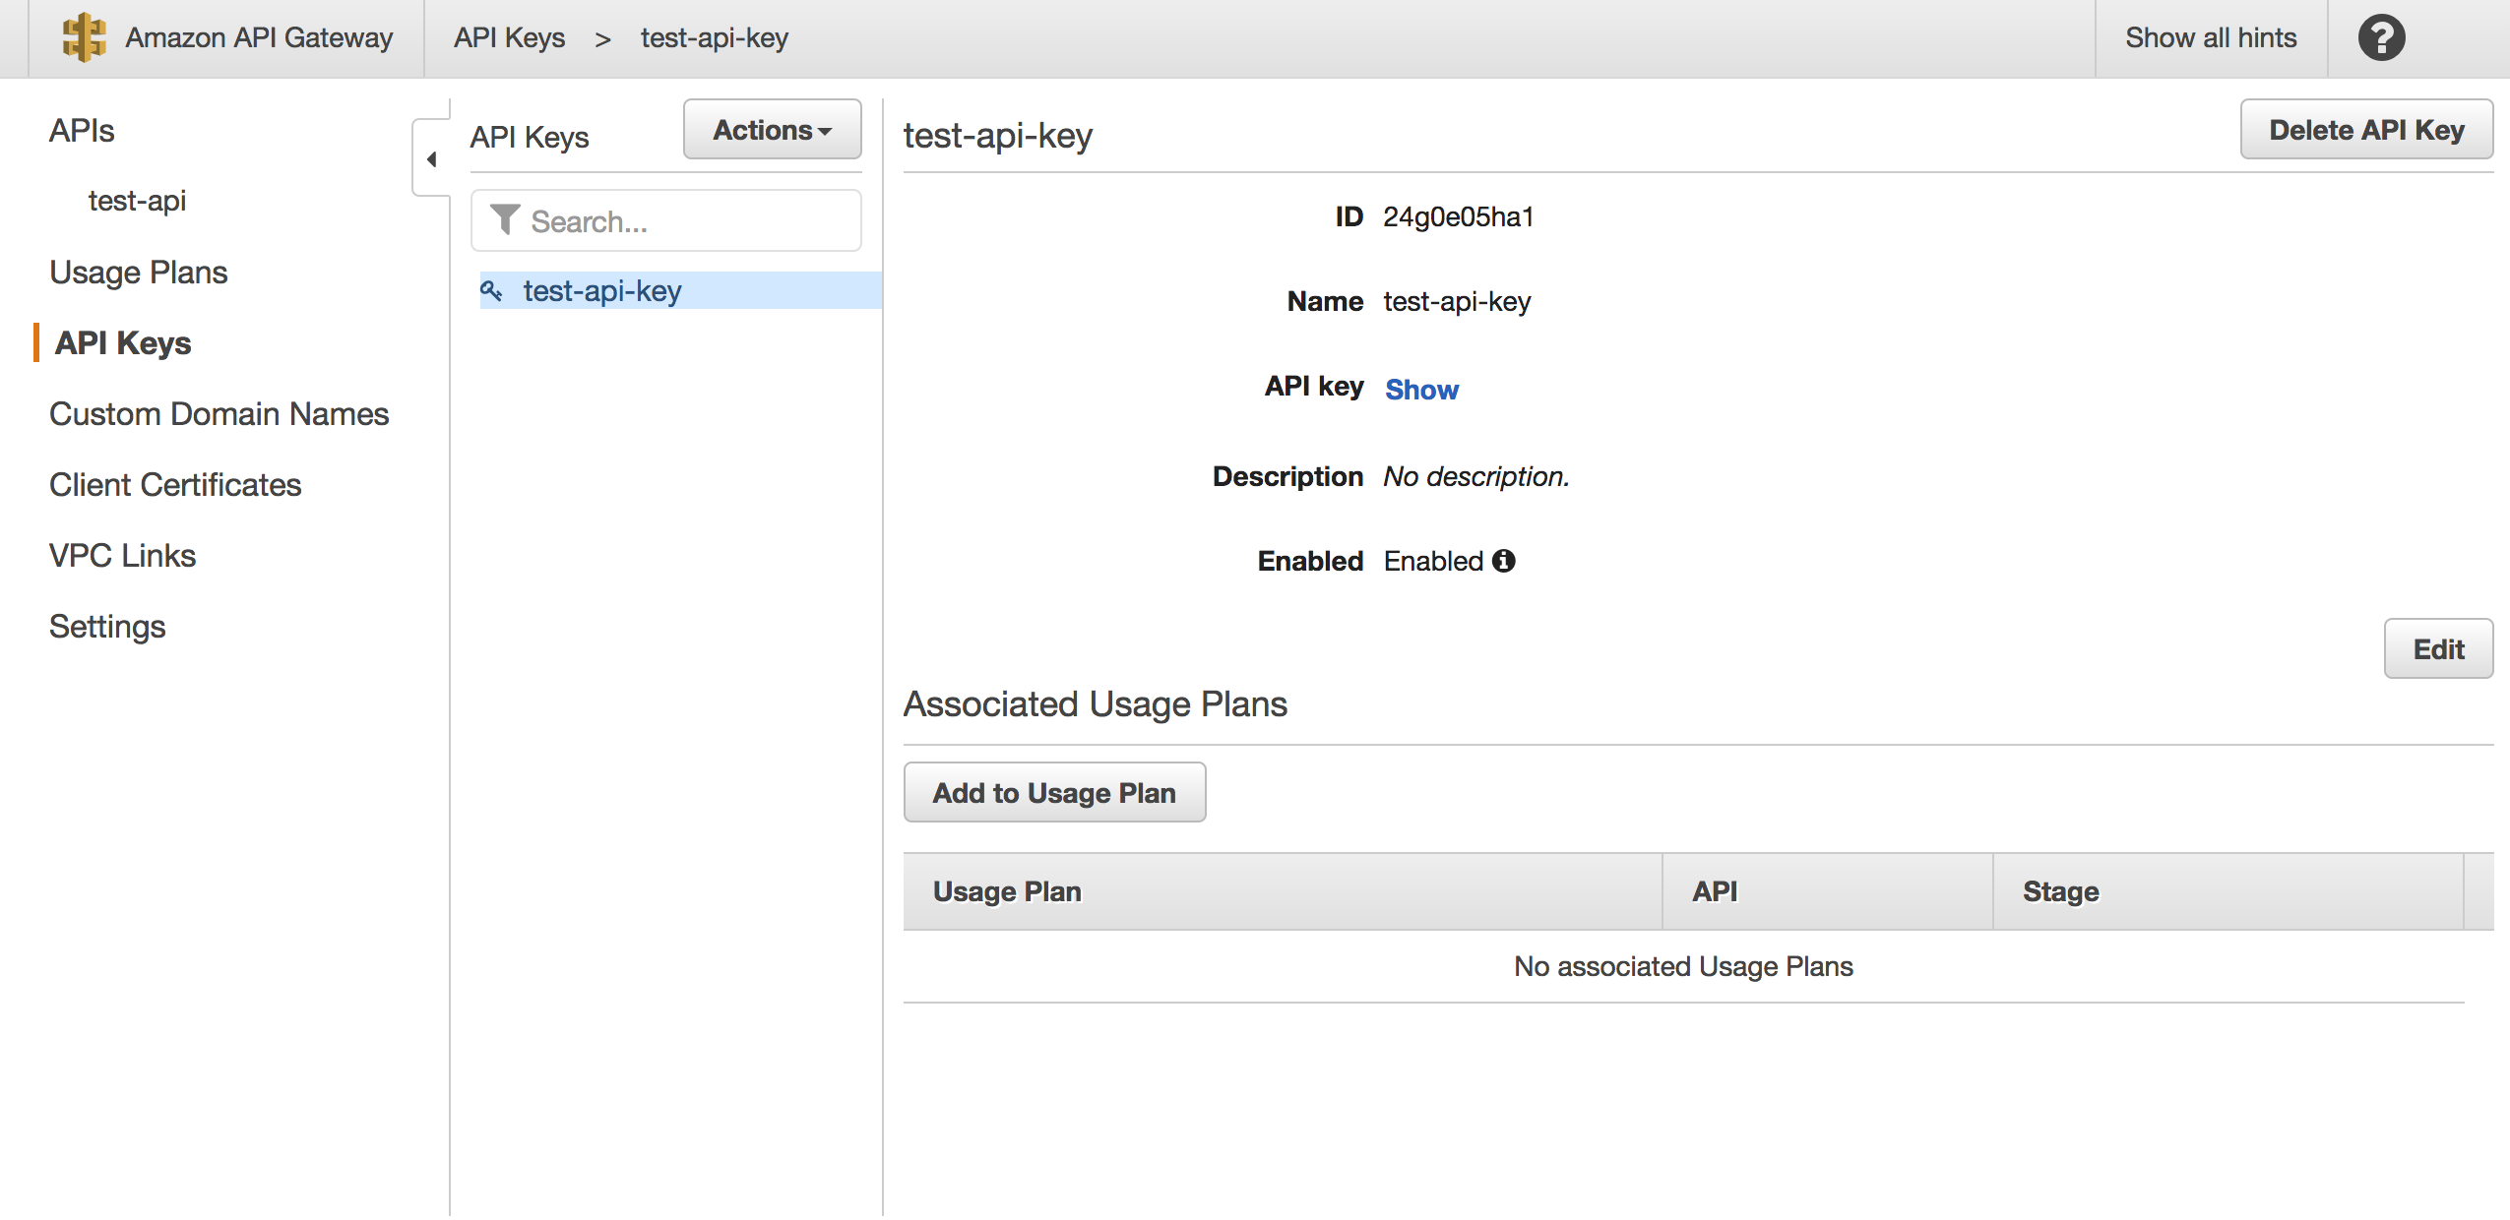The height and width of the screenshot is (1220, 2510).
Task: Open the Actions dropdown menu
Action: click(x=772, y=130)
